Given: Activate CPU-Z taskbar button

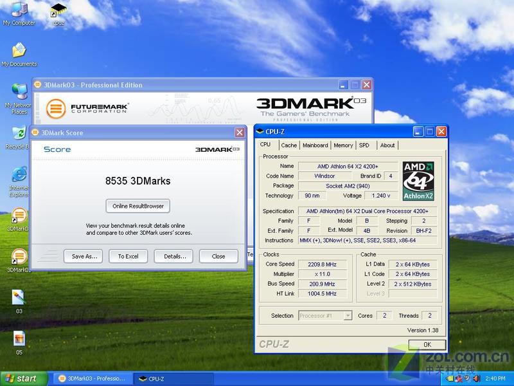Looking at the screenshot, I should pyautogui.click(x=173, y=379).
